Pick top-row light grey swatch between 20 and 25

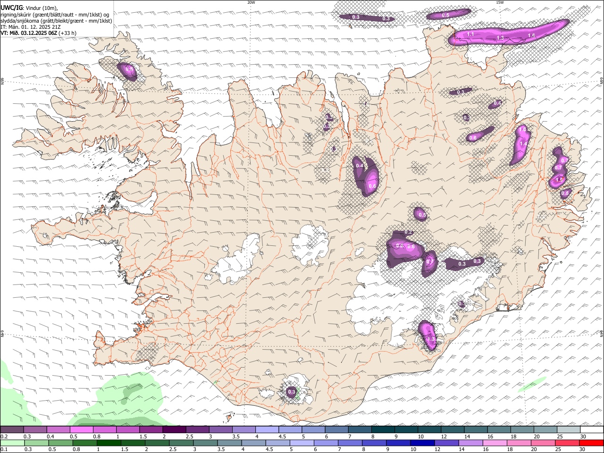coord(545,430)
